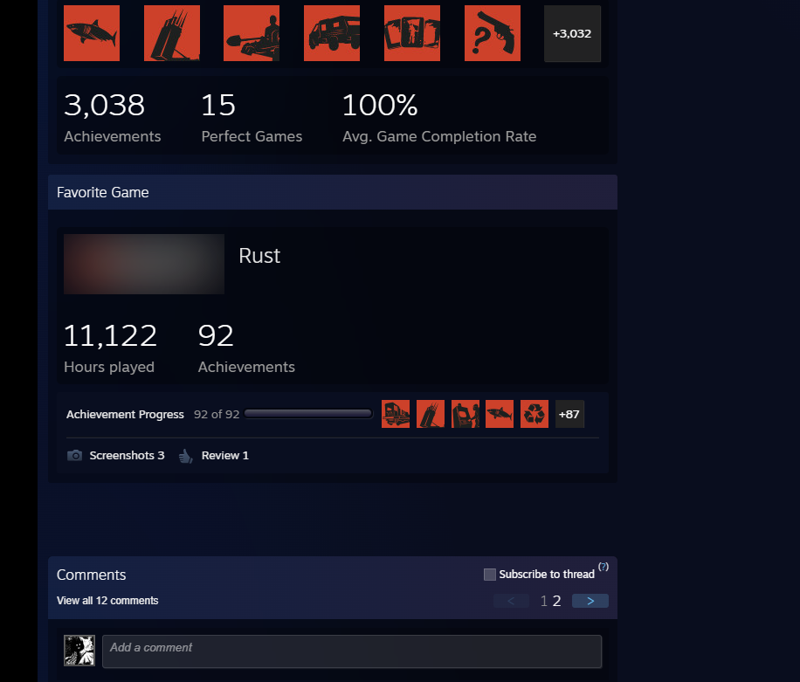Open the armored vehicle achievement icon
This screenshot has width=800, height=682.
332,33
